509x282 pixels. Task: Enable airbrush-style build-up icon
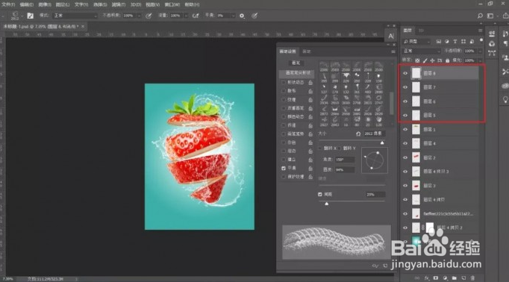pos(196,16)
